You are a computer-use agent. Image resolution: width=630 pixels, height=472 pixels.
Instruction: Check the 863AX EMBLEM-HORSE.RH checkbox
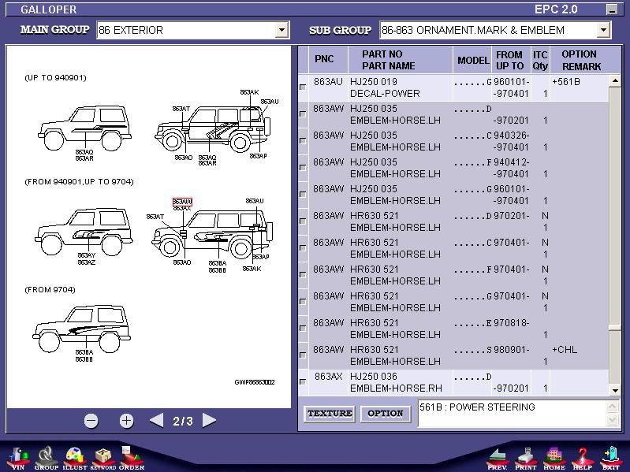303,382
